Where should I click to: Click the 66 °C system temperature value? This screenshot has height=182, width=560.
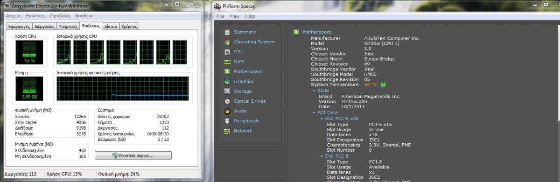click(371, 84)
